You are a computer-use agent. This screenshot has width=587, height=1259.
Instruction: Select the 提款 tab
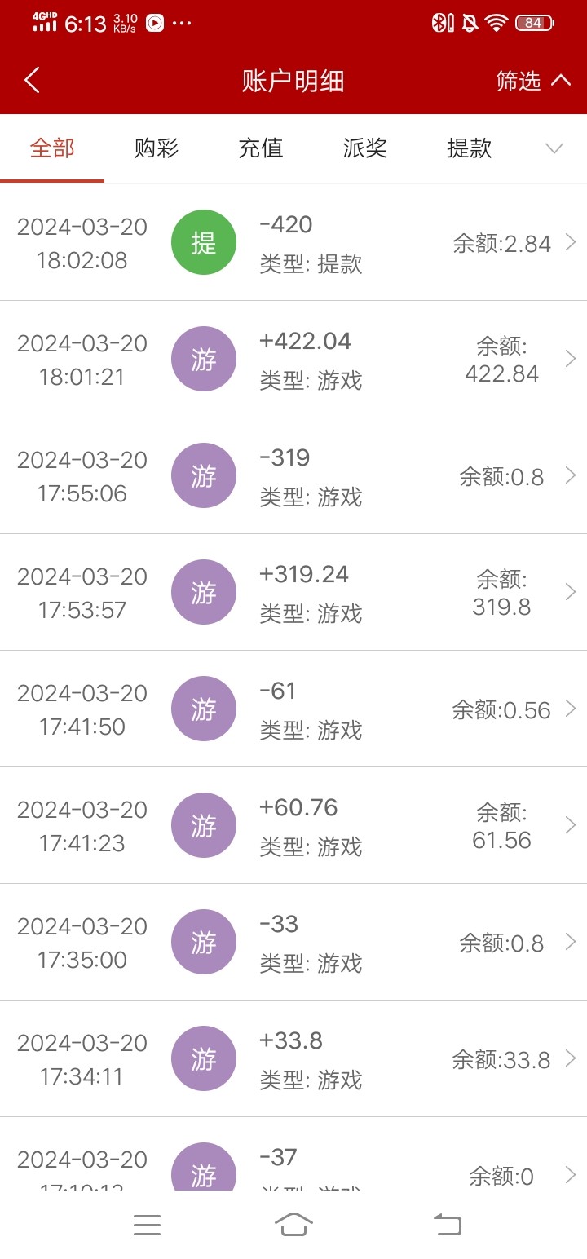click(x=470, y=148)
